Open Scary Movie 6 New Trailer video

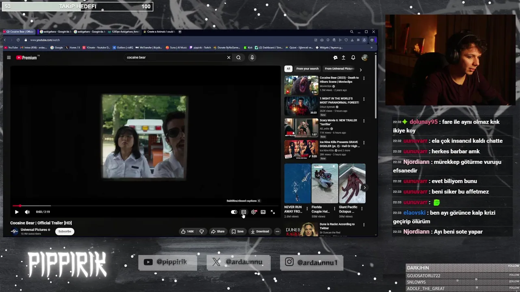[301, 128]
